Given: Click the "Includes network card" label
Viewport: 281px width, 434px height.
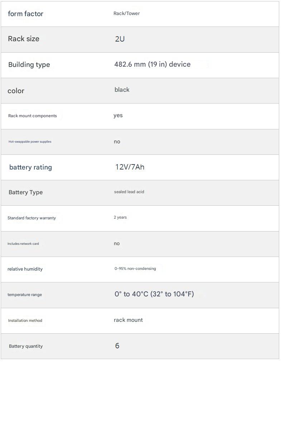Looking at the screenshot, I should (23, 244).
